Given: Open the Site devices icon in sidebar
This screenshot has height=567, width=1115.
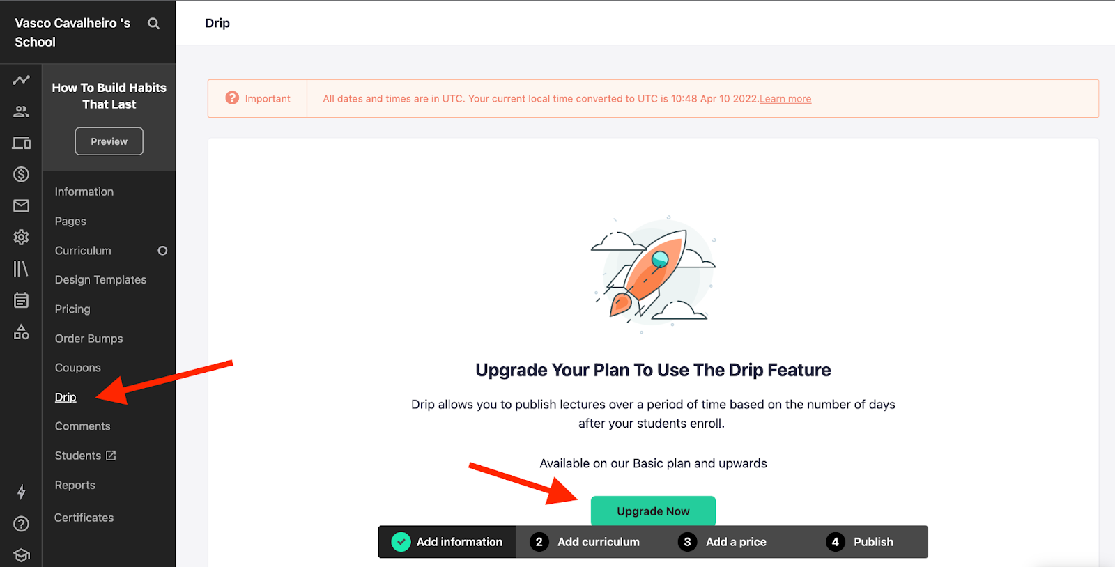Looking at the screenshot, I should (21, 143).
